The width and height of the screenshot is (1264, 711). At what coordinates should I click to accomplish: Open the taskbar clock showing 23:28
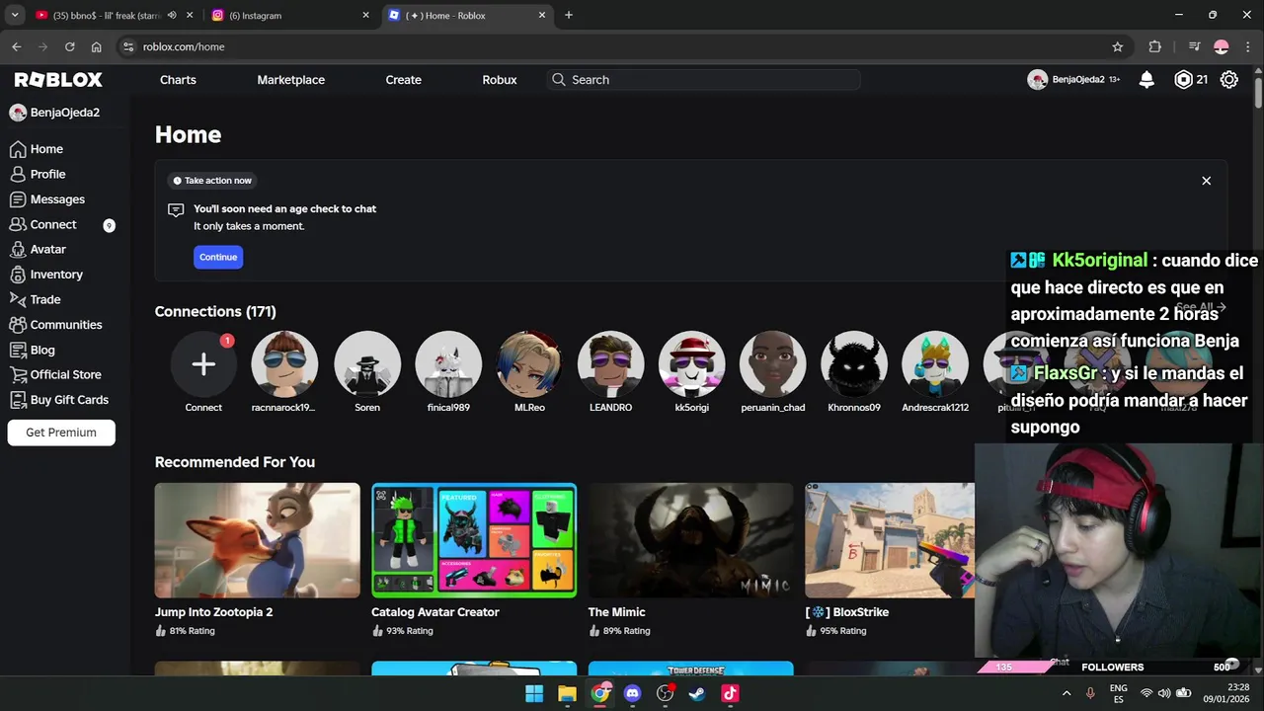pyautogui.click(x=1225, y=693)
